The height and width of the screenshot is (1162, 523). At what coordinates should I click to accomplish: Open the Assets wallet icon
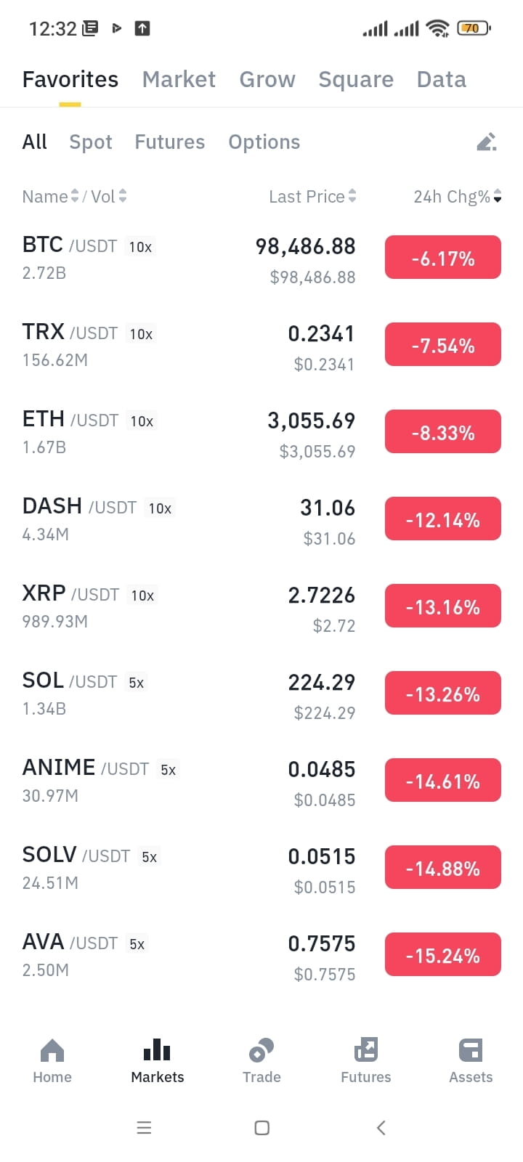pos(471,1050)
